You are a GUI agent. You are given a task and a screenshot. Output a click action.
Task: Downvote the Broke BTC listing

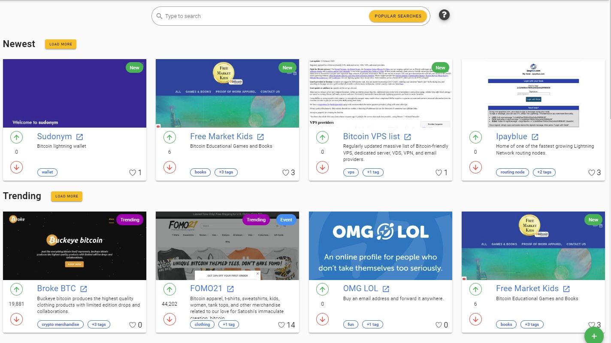[x=17, y=319]
